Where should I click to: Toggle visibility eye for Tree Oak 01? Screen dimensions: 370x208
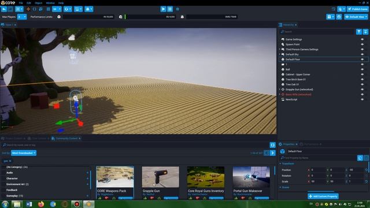point(362,84)
